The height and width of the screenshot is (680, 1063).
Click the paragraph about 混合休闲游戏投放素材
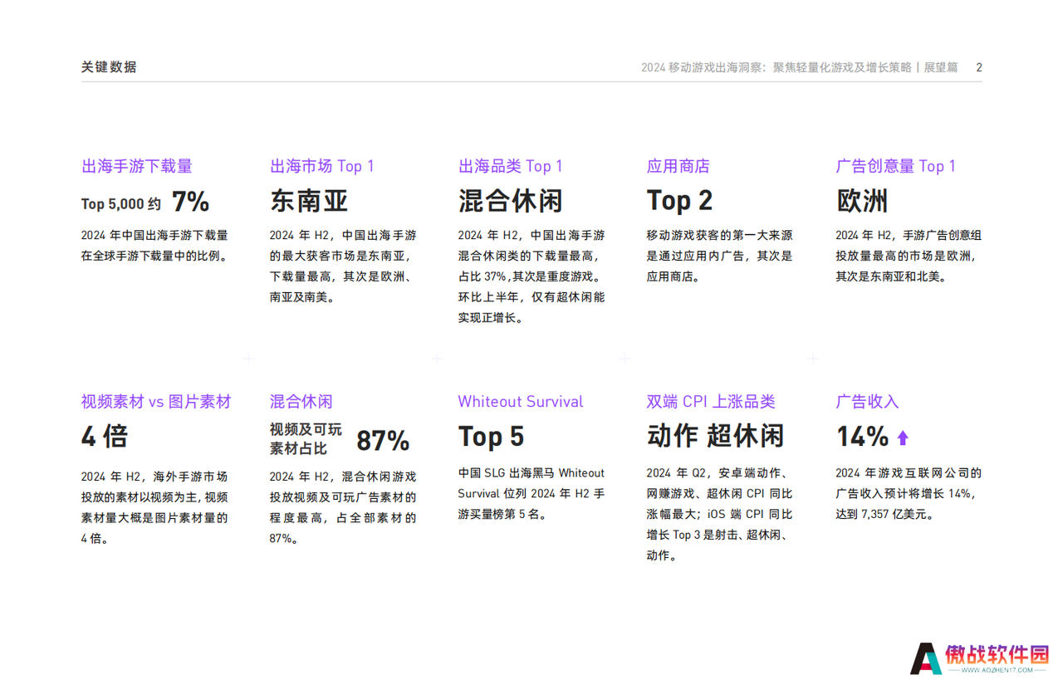coord(343,507)
